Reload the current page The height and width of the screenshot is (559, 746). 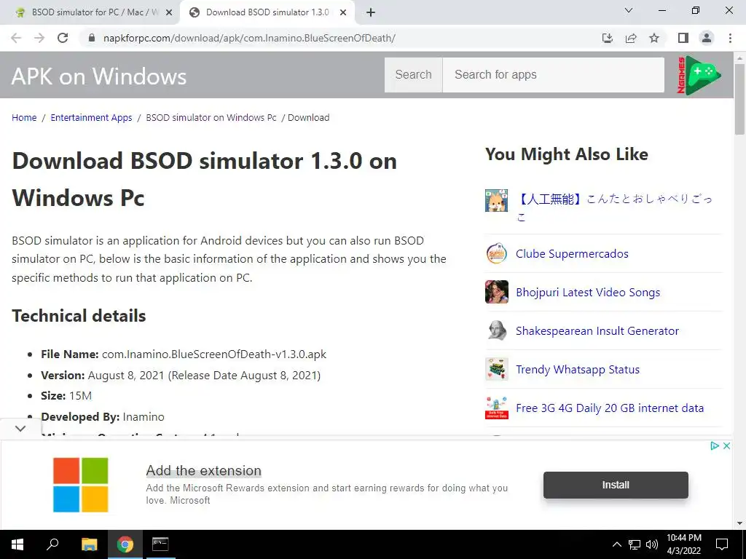tap(63, 38)
